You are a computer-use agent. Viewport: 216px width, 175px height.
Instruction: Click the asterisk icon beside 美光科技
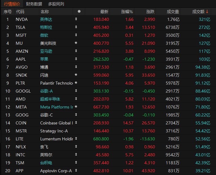pos(76,43)
